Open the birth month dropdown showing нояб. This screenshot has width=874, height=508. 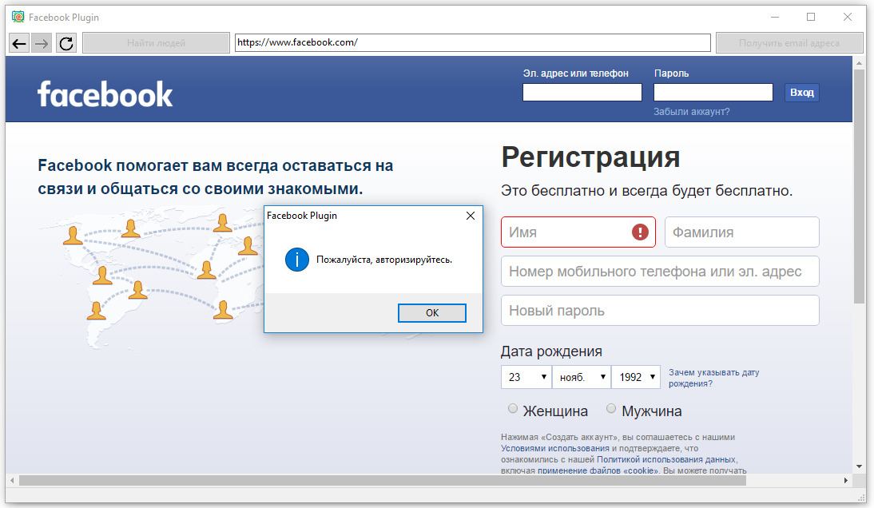[x=582, y=377]
